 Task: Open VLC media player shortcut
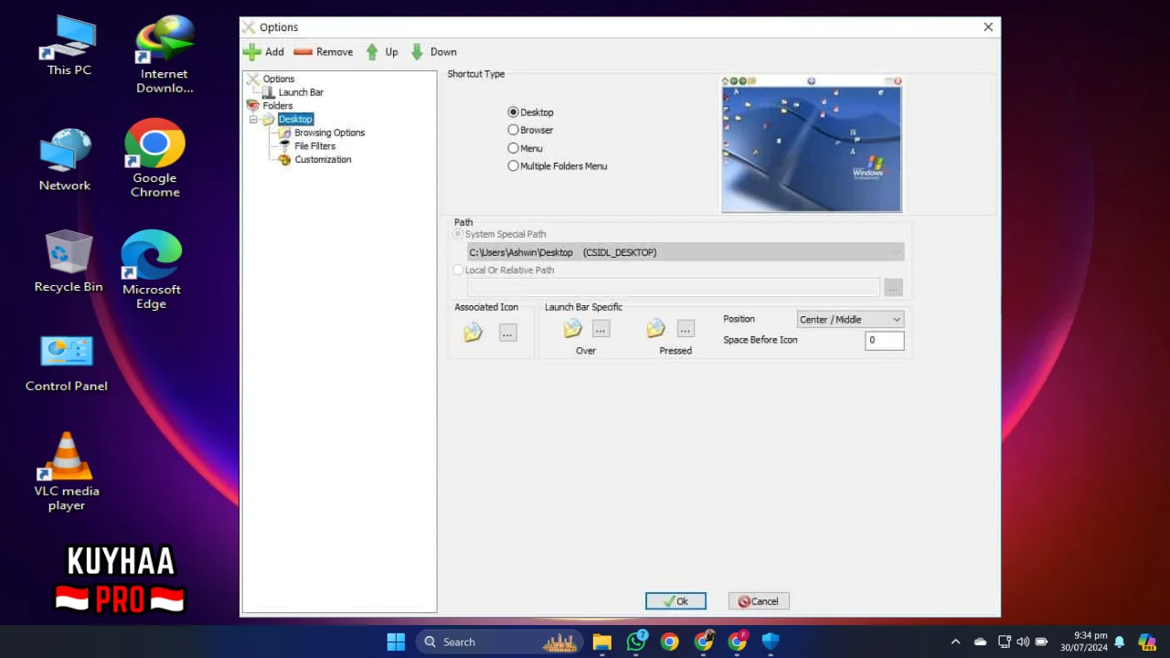[x=67, y=472]
